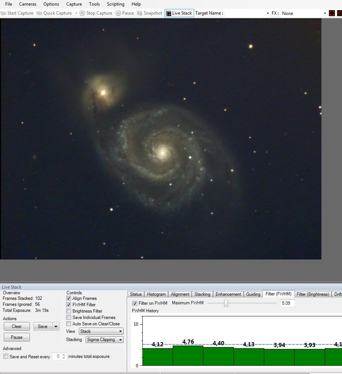Image resolution: width=342 pixels, height=374 pixels.
Task: Click the minutes total exposure number field
Action: [57, 356]
